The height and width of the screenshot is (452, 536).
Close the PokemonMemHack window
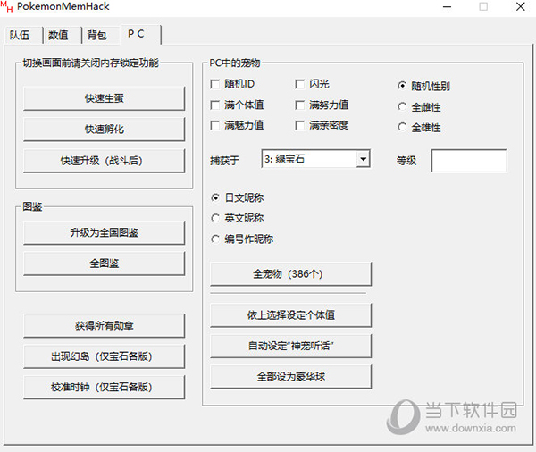point(520,7)
